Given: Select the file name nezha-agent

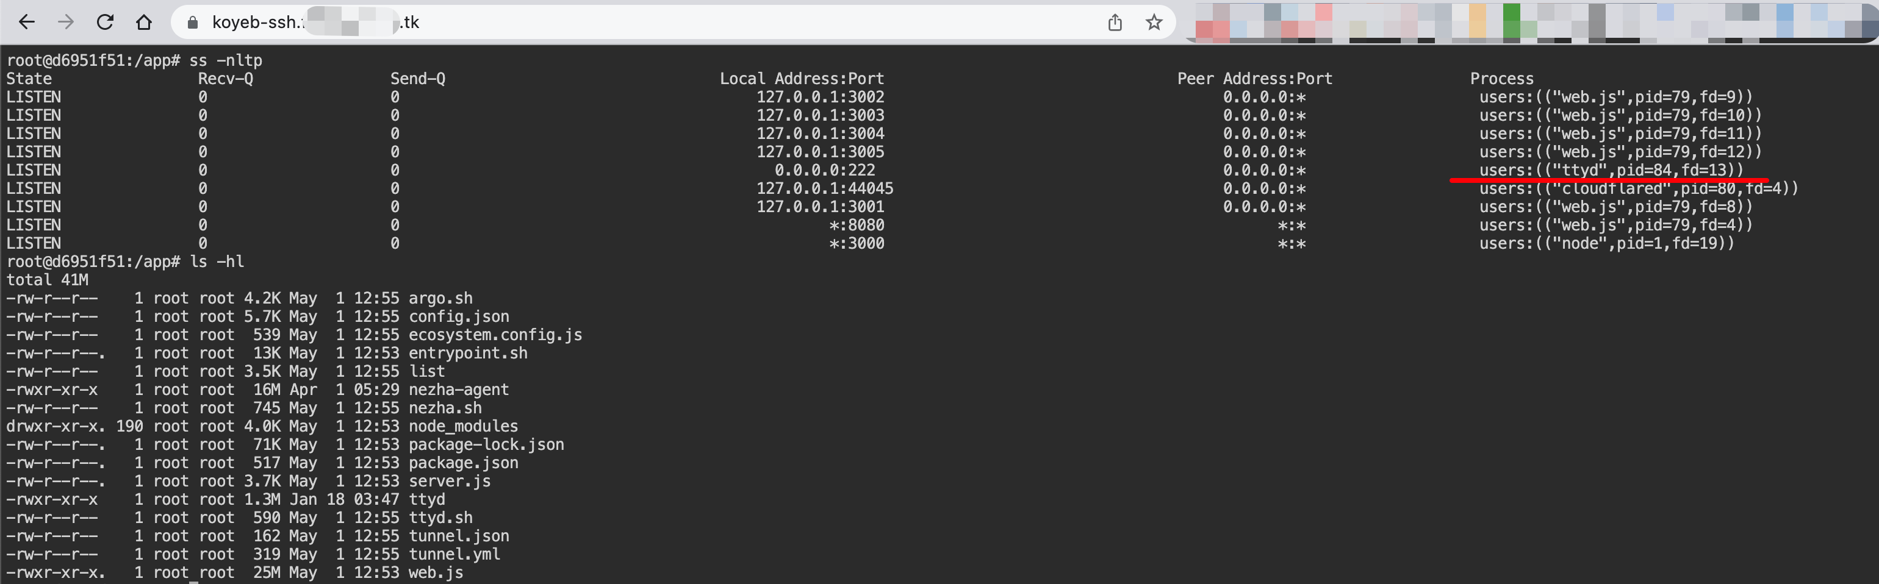Looking at the screenshot, I should (x=459, y=390).
